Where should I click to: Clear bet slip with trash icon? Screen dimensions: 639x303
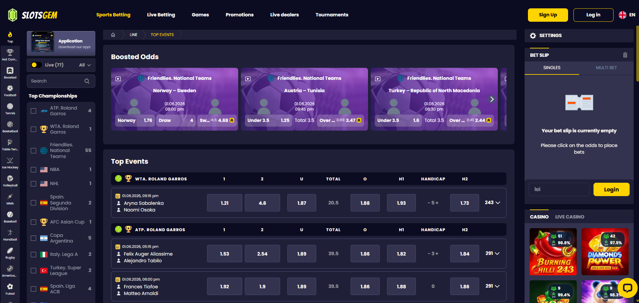click(x=625, y=55)
